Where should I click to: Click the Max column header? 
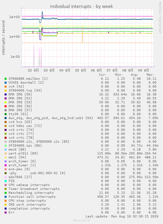150,75
